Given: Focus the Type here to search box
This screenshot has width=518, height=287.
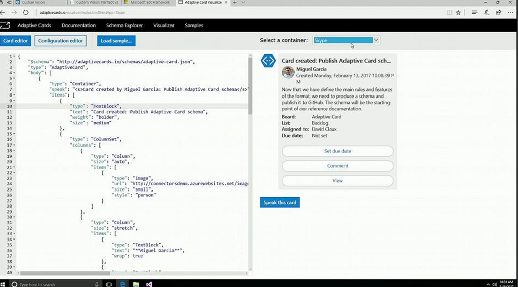Looking at the screenshot, I should click(55, 284).
